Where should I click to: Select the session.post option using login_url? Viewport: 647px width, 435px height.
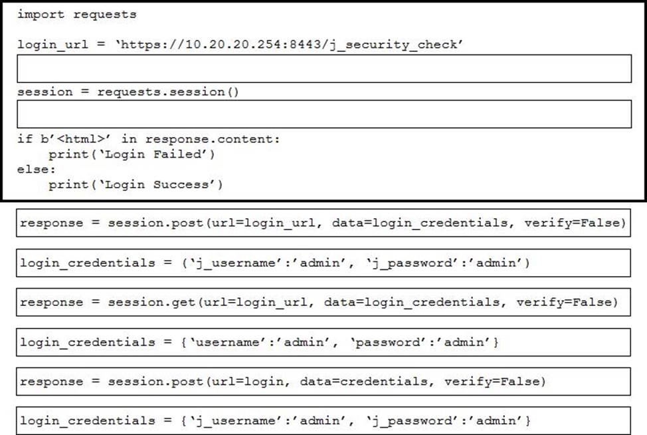point(323,223)
